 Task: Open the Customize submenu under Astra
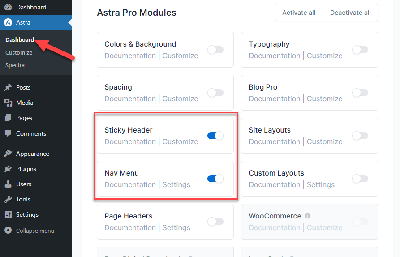[19, 52]
